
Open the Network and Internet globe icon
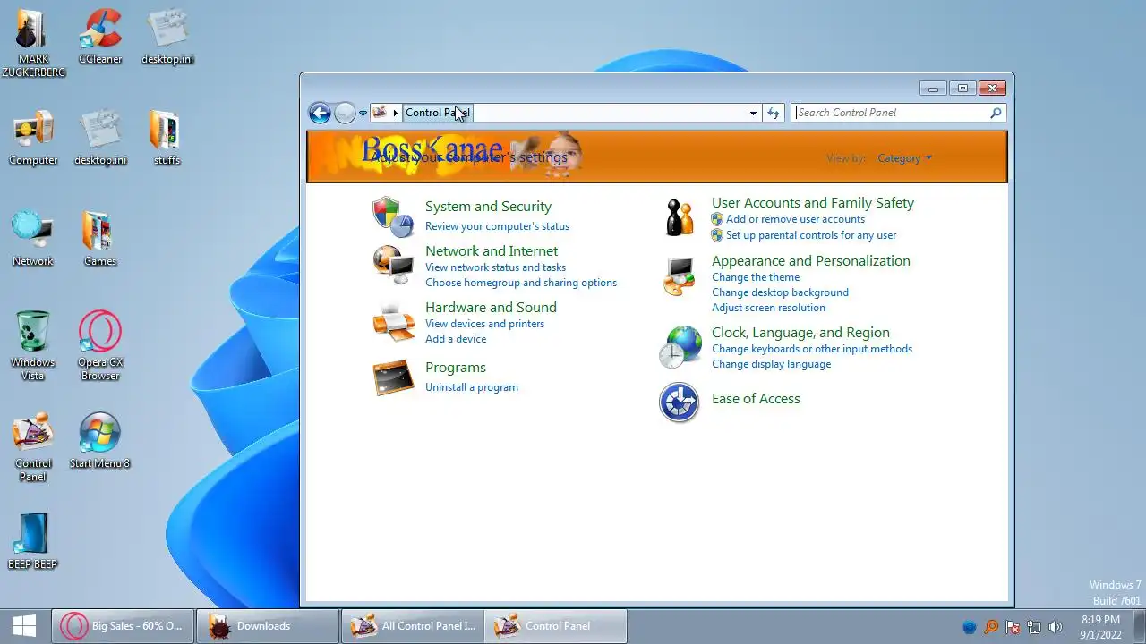tap(393, 264)
